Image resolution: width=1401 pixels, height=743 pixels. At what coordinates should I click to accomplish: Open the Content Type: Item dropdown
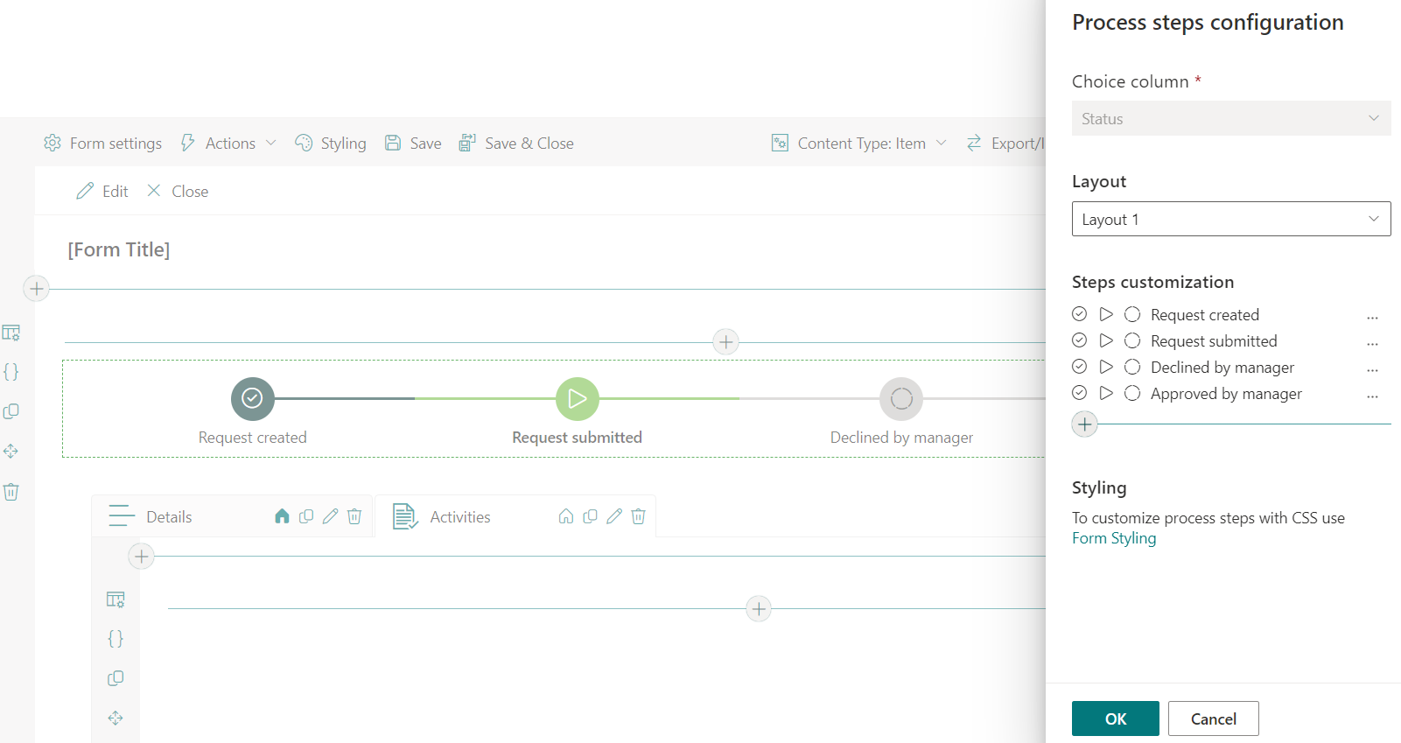[859, 144]
